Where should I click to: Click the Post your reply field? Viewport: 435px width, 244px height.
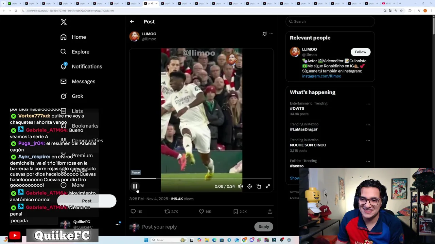[x=196, y=227]
